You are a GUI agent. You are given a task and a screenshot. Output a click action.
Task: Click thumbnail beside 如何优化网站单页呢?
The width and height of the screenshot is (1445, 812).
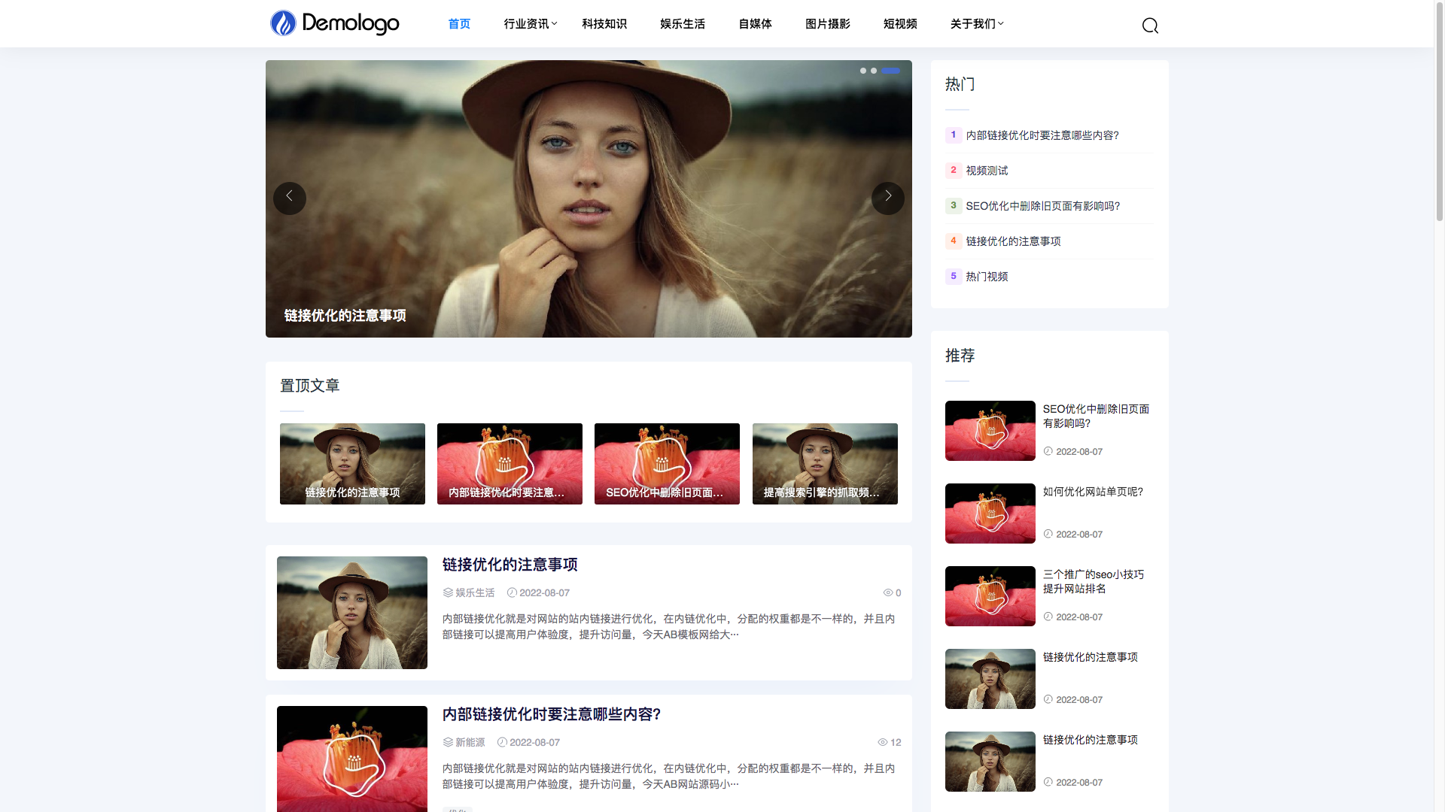[x=990, y=514]
